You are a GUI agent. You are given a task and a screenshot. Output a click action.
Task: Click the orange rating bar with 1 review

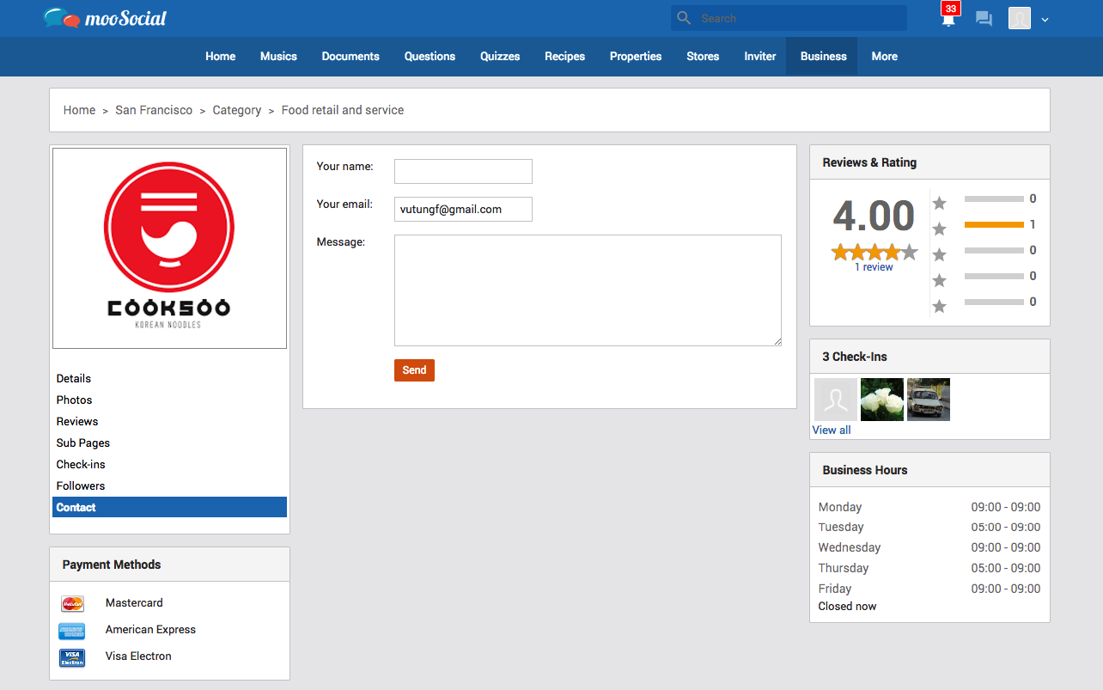click(x=994, y=224)
